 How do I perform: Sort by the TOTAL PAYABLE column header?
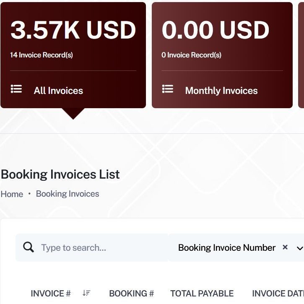point(202,294)
